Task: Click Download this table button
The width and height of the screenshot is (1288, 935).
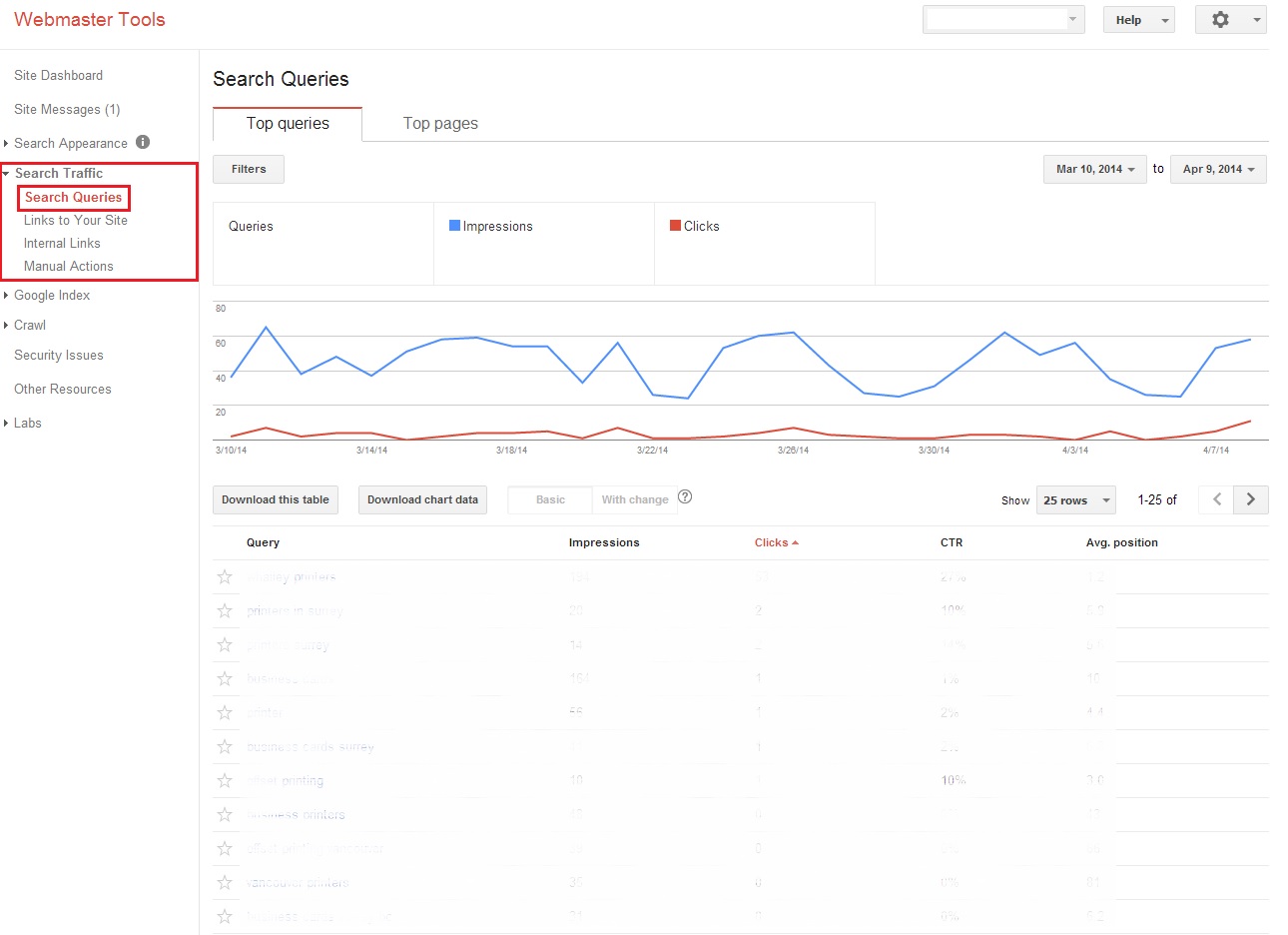Action: pyautogui.click(x=276, y=499)
